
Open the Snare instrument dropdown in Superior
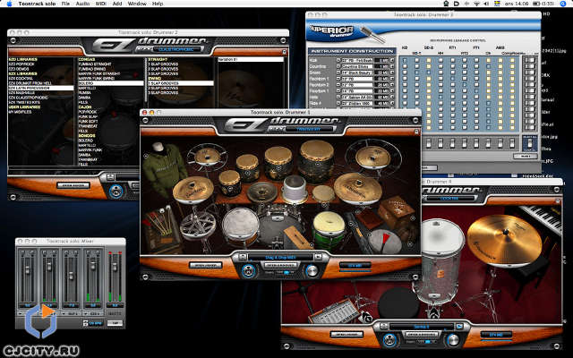coord(356,72)
